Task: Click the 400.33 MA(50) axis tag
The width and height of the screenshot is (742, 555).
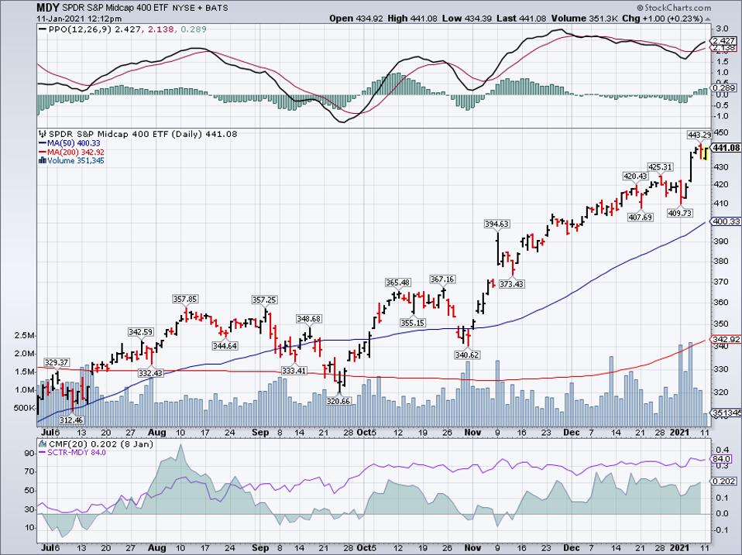Action: tap(726, 221)
